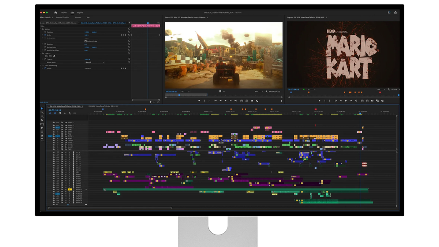Select the Hand tool
The height and width of the screenshot is (247, 439).
point(42,135)
